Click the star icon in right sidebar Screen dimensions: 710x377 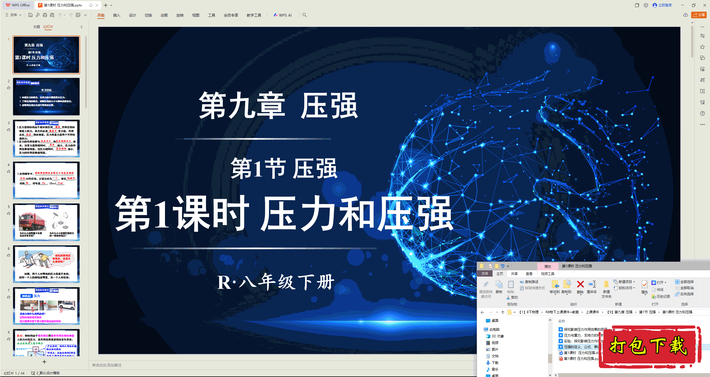703,47
